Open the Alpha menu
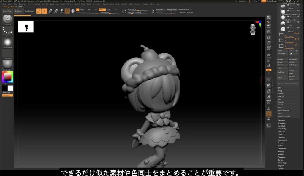304x176 pixels. pyautogui.click(x=4, y=4)
